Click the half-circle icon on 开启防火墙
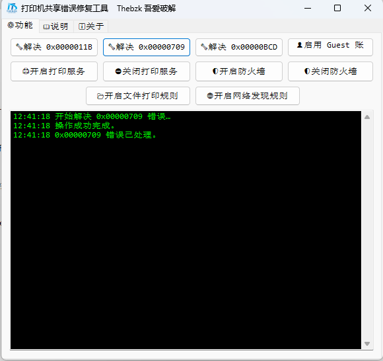The height and width of the screenshot is (361, 383). [x=215, y=71]
